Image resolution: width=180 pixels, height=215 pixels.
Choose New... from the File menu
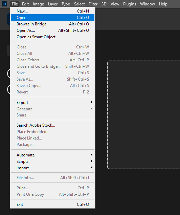52,11
